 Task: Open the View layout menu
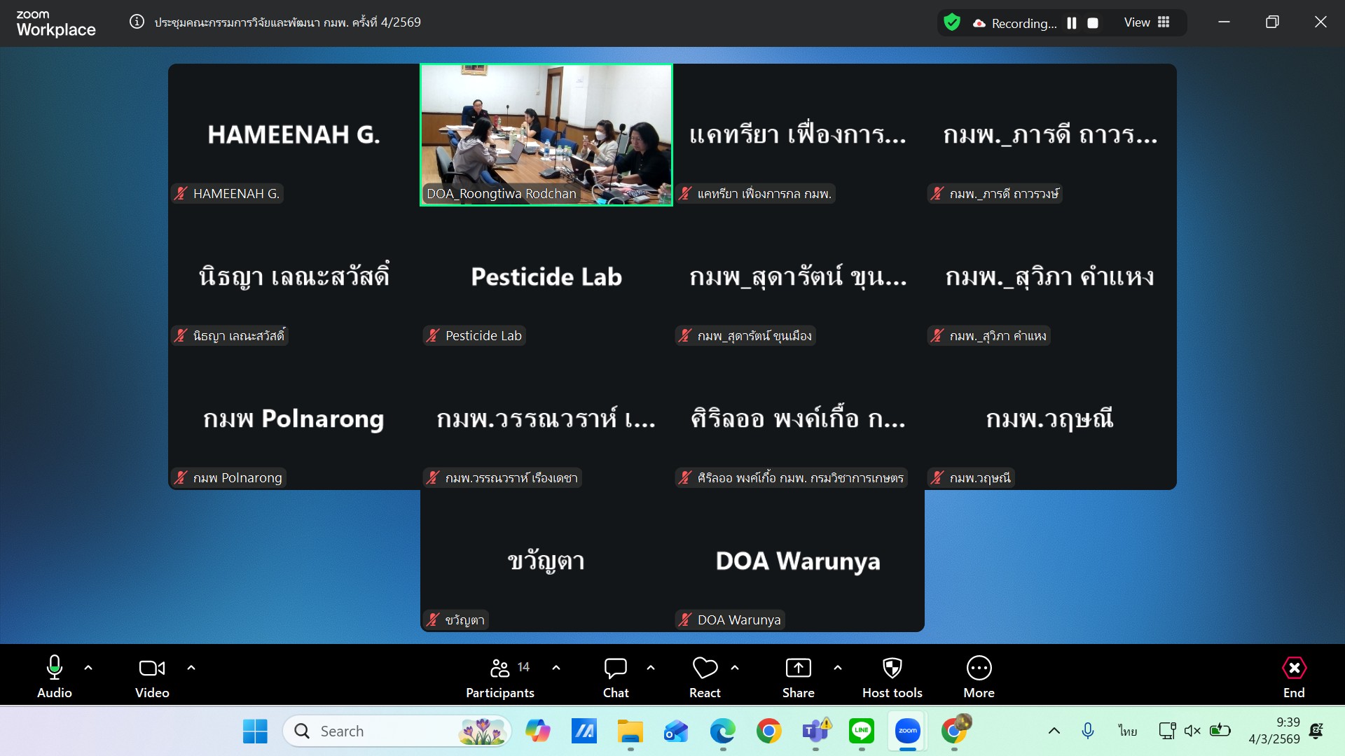pyautogui.click(x=1146, y=22)
